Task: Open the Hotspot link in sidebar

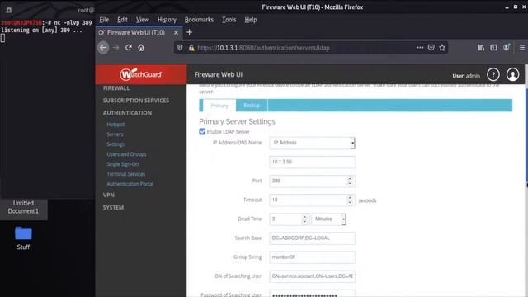Action: click(x=115, y=125)
